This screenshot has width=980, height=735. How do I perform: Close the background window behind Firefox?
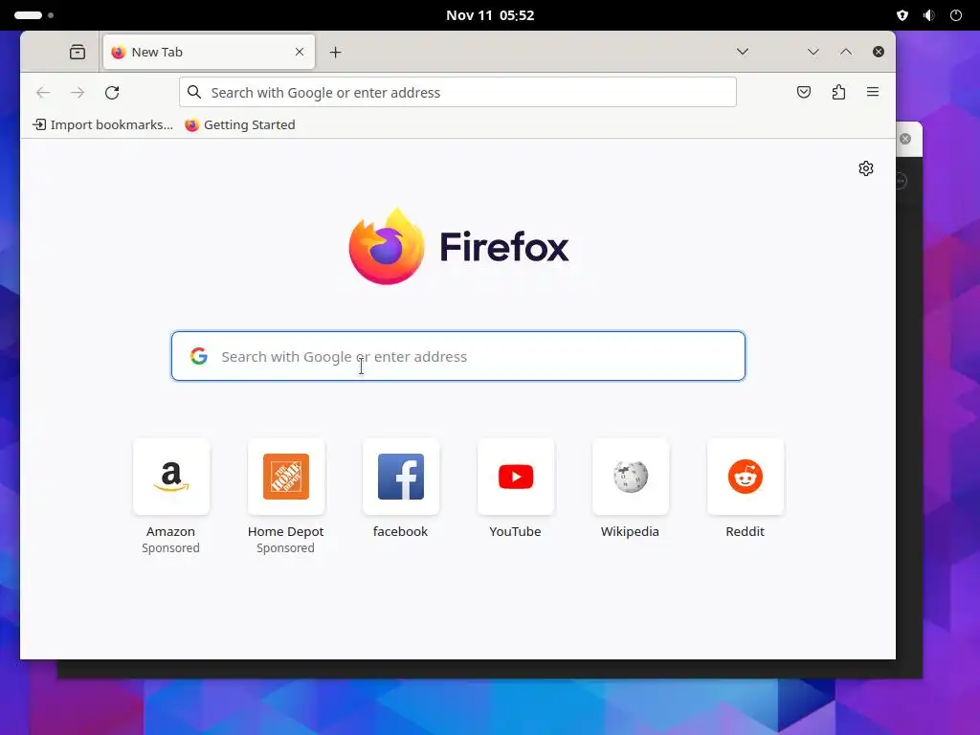click(905, 139)
